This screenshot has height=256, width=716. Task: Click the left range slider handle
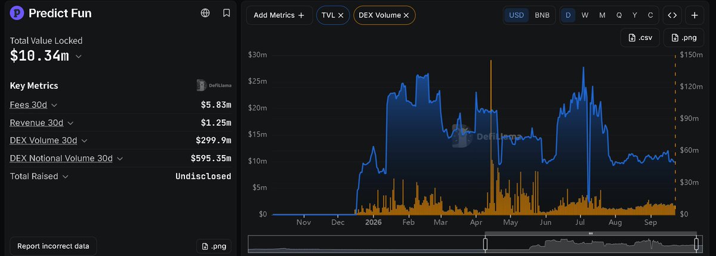click(x=485, y=243)
